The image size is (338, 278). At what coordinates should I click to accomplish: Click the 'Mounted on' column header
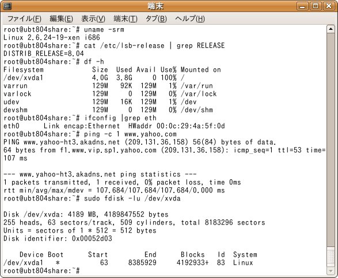(x=201, y=69)
